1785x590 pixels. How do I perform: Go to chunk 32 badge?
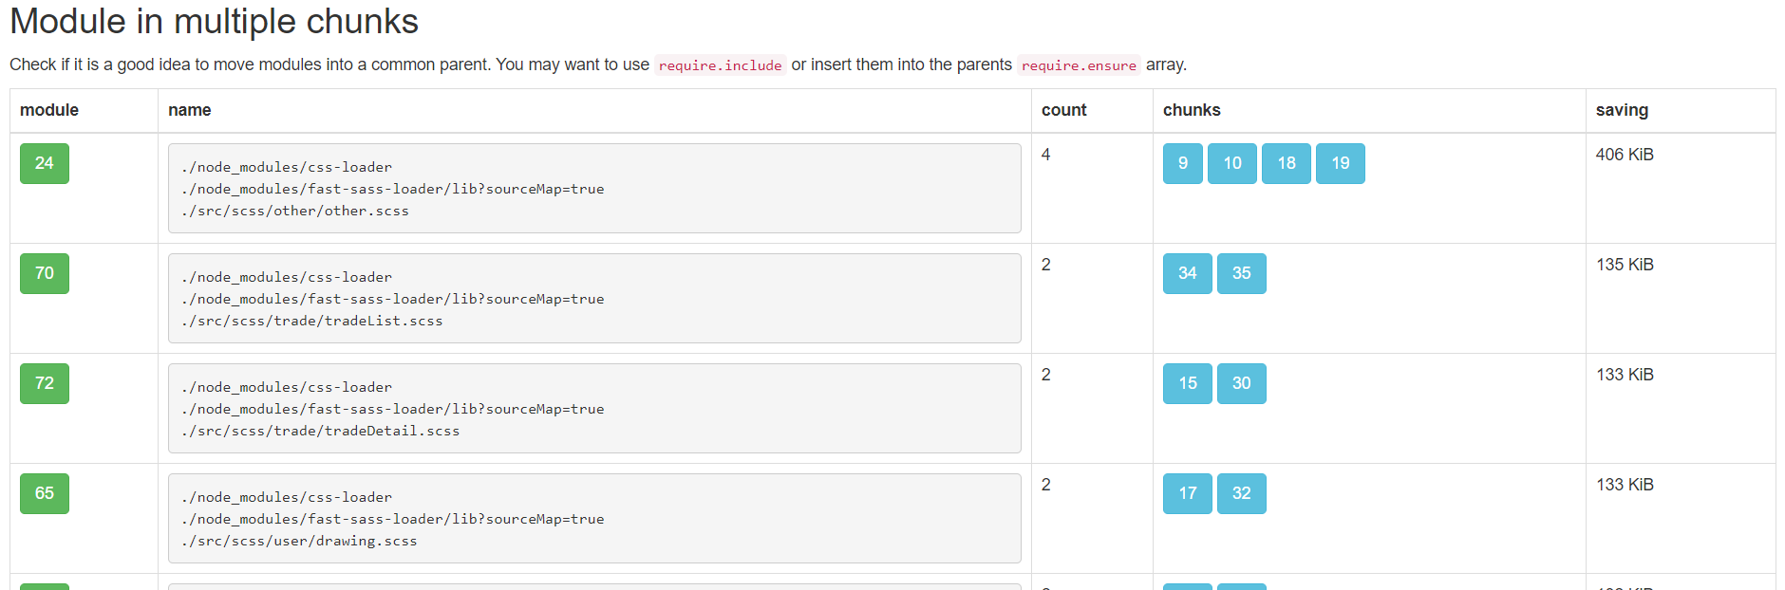[1242, 493]
